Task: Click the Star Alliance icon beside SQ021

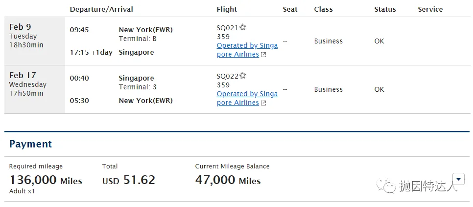Action: pyautogui.click(x=243, y=27)
